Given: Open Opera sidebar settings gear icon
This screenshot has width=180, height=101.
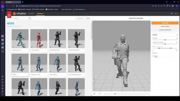Looking at the screenshot, I should 3,88.
